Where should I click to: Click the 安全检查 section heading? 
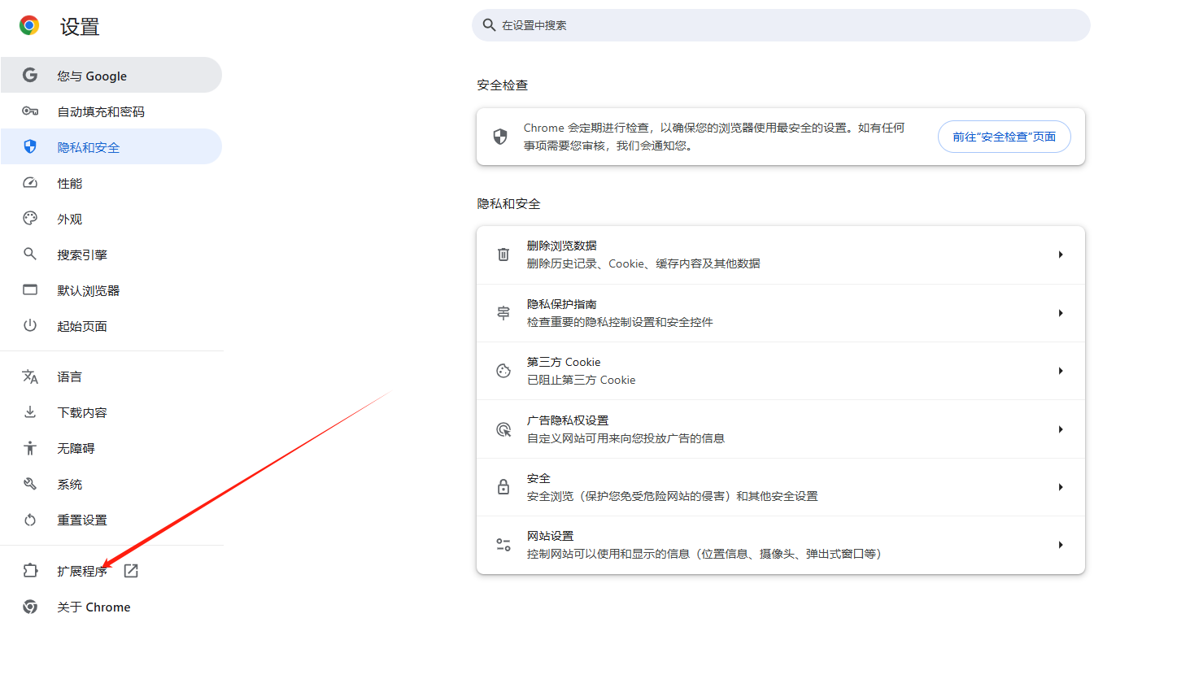tap(503, 85)
